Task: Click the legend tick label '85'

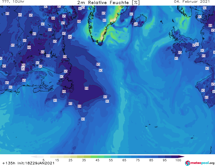Action: point(151,160)
